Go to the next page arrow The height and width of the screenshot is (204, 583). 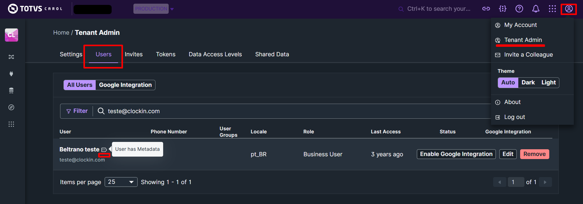coord(545,182)
